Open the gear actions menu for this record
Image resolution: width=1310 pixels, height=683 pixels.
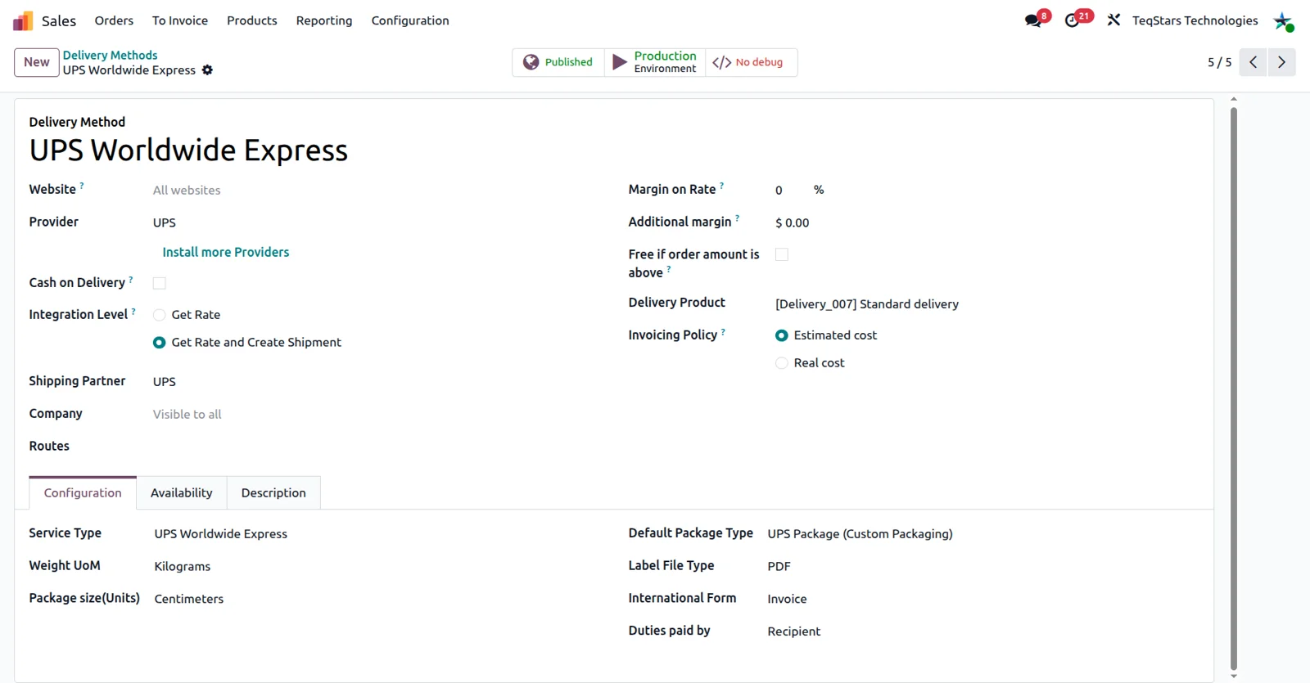tap(207, 70)
